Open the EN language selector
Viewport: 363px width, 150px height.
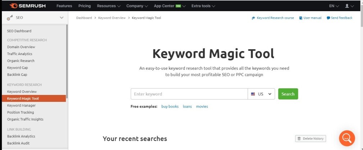[x=334, y=6]
